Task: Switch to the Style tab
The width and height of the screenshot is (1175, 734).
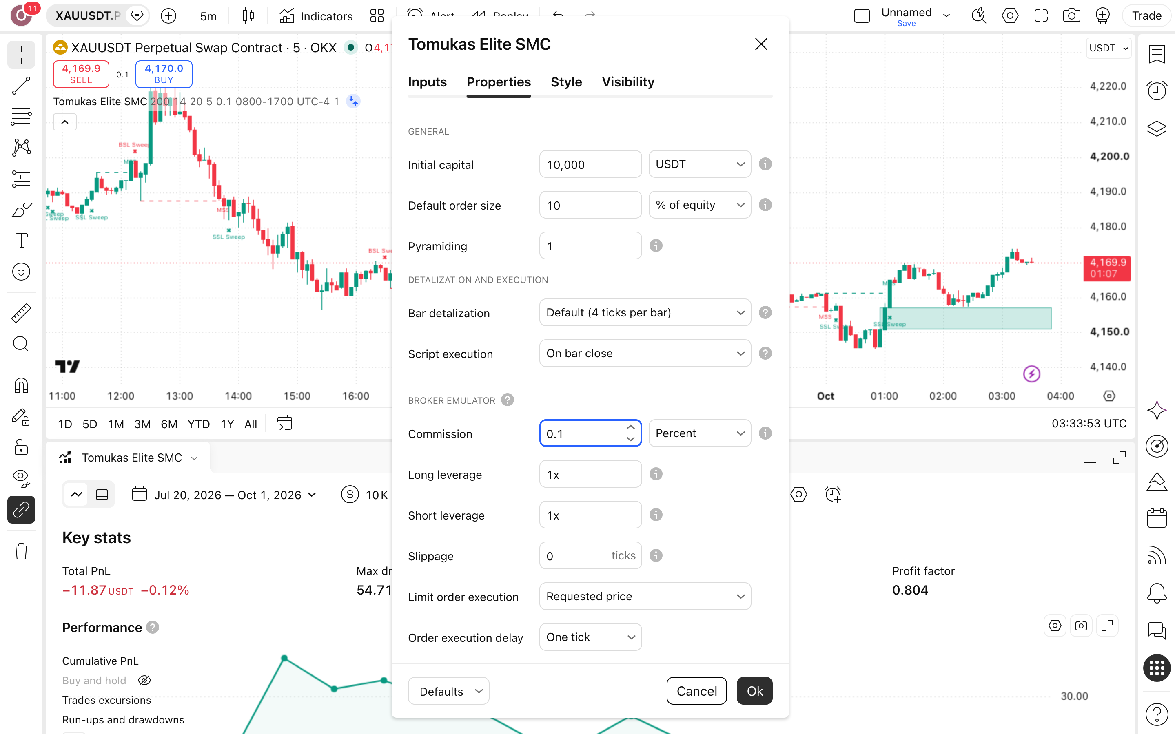Action: click(x=566, y=82)
